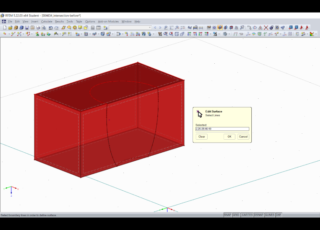Screen dimensions: 320x230
Task: Click the next arrow beside load case box
Action: coord(160,27)
